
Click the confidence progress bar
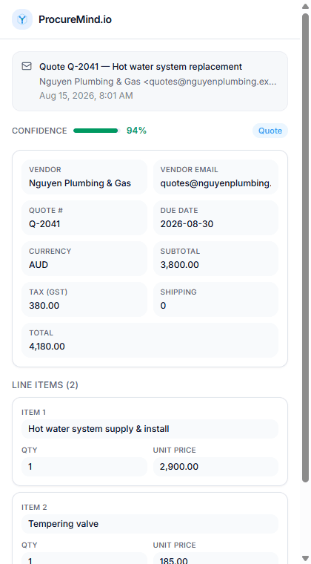(x=97, y=131)
